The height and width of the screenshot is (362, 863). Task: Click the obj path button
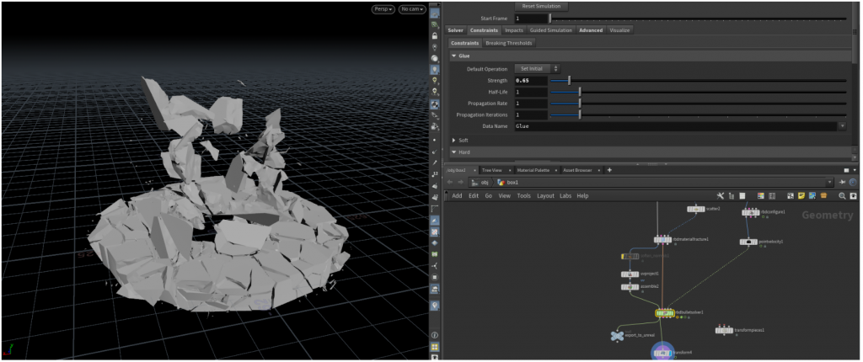480,183
